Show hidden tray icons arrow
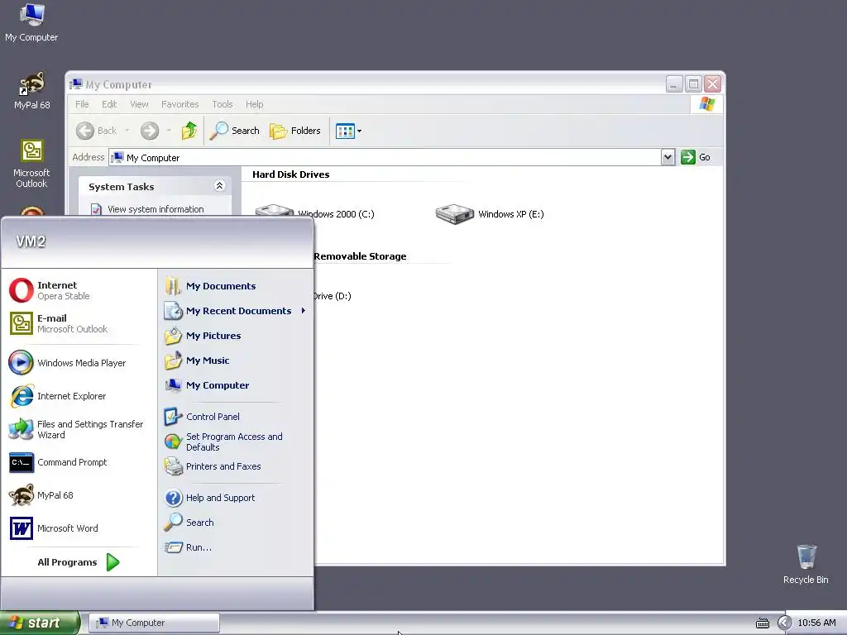Viewport: 847px width, 635px height. 784,623
